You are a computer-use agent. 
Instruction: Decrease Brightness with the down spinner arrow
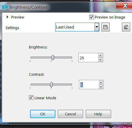(x=100, y=60)
